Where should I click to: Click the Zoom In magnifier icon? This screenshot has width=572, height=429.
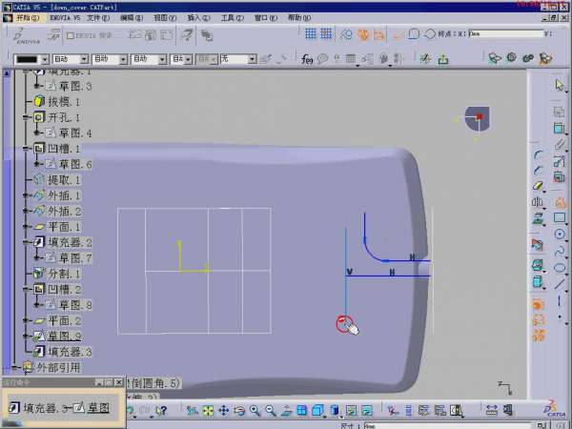255,411
